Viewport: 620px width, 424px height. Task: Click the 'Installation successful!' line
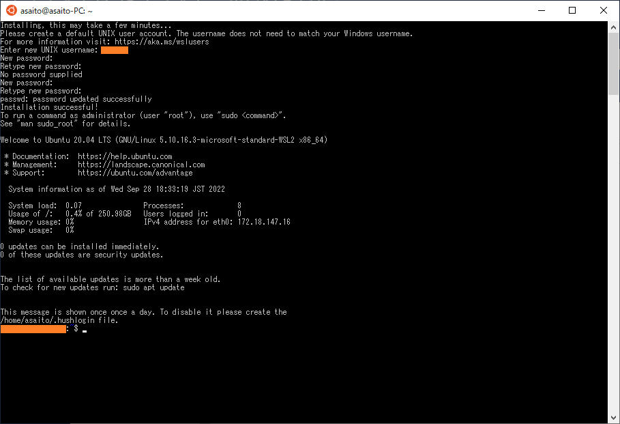click(49, 107)
